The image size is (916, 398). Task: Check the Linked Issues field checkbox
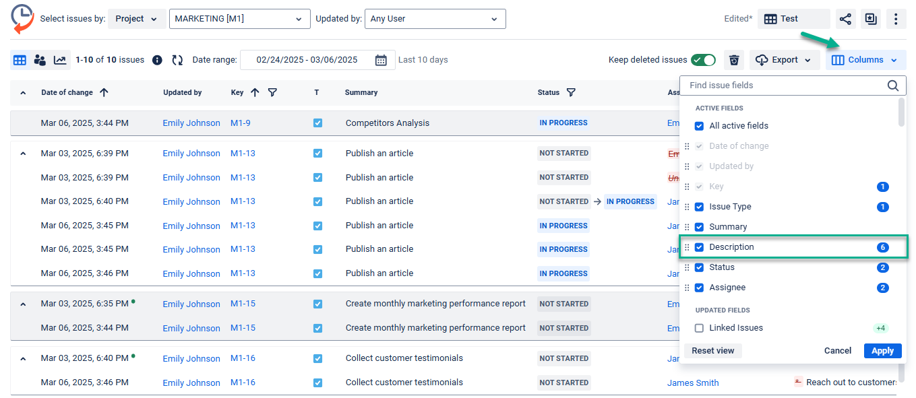pyautogui.click(x=699, y=328)
